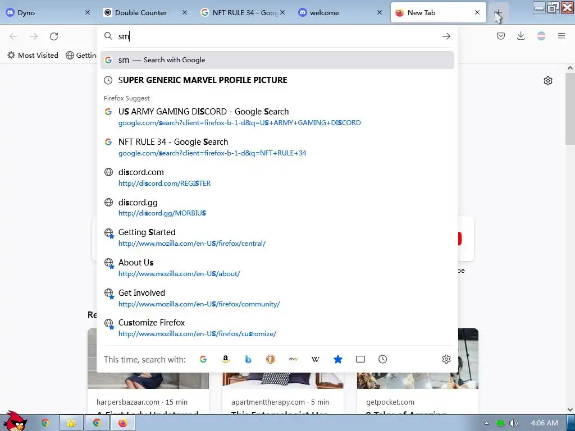The image size is (575, 431).
Task: Open NFT RULE 34 Google Search suggestion
Action: pyautogui.click(x=277, y=147)
